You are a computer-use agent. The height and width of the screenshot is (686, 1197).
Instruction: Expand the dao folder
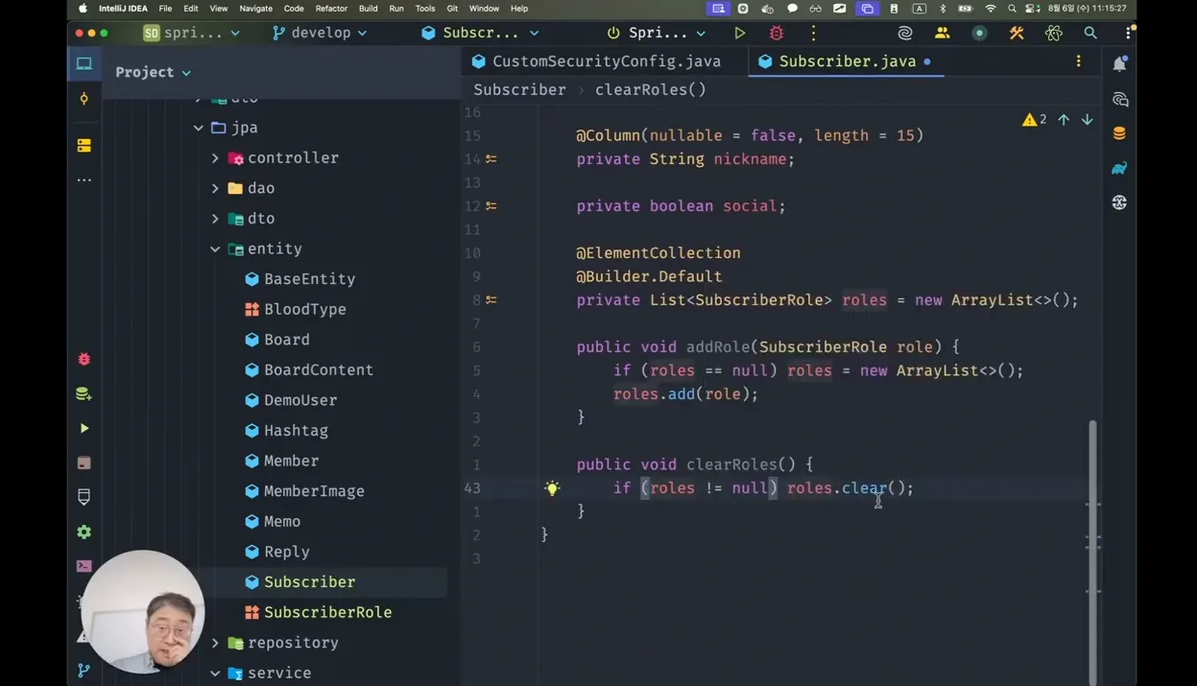[215, 189]
